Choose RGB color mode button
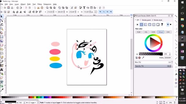Image resolution: width=186 pixels, height=104 pixels. tap(139, 32)
